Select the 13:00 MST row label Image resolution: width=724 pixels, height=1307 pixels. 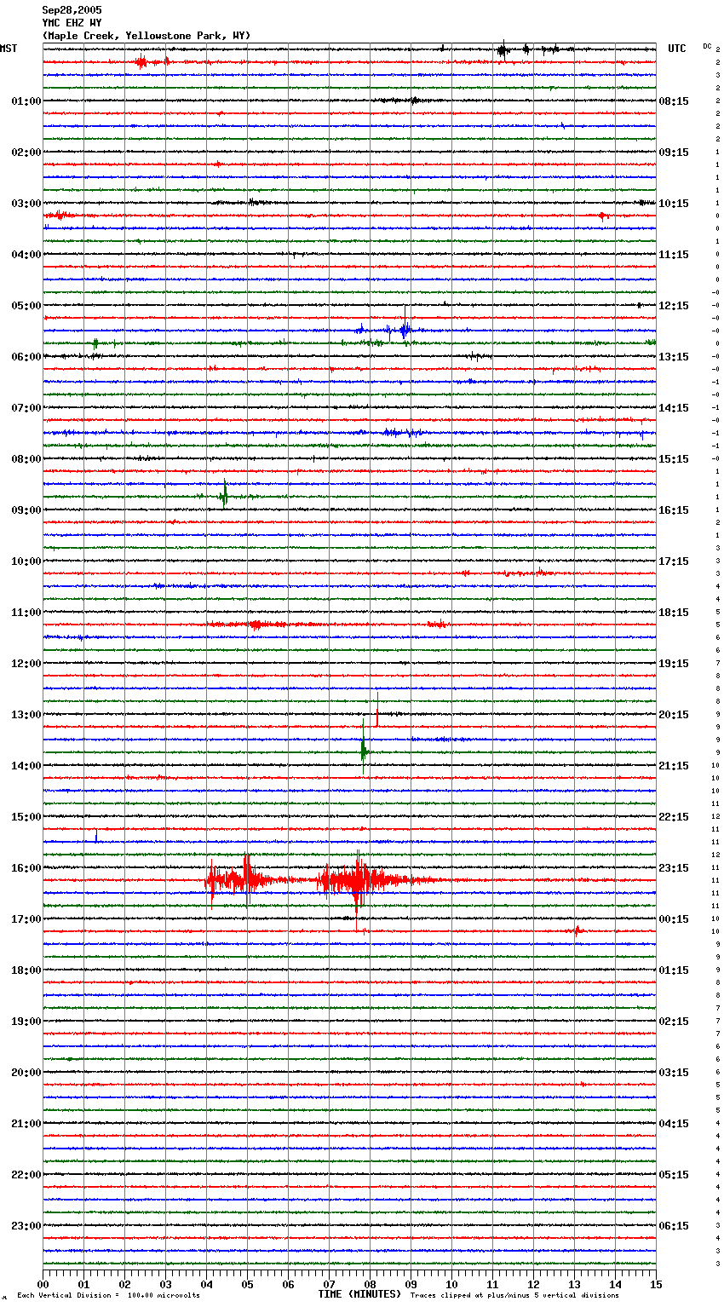[26, 715]
